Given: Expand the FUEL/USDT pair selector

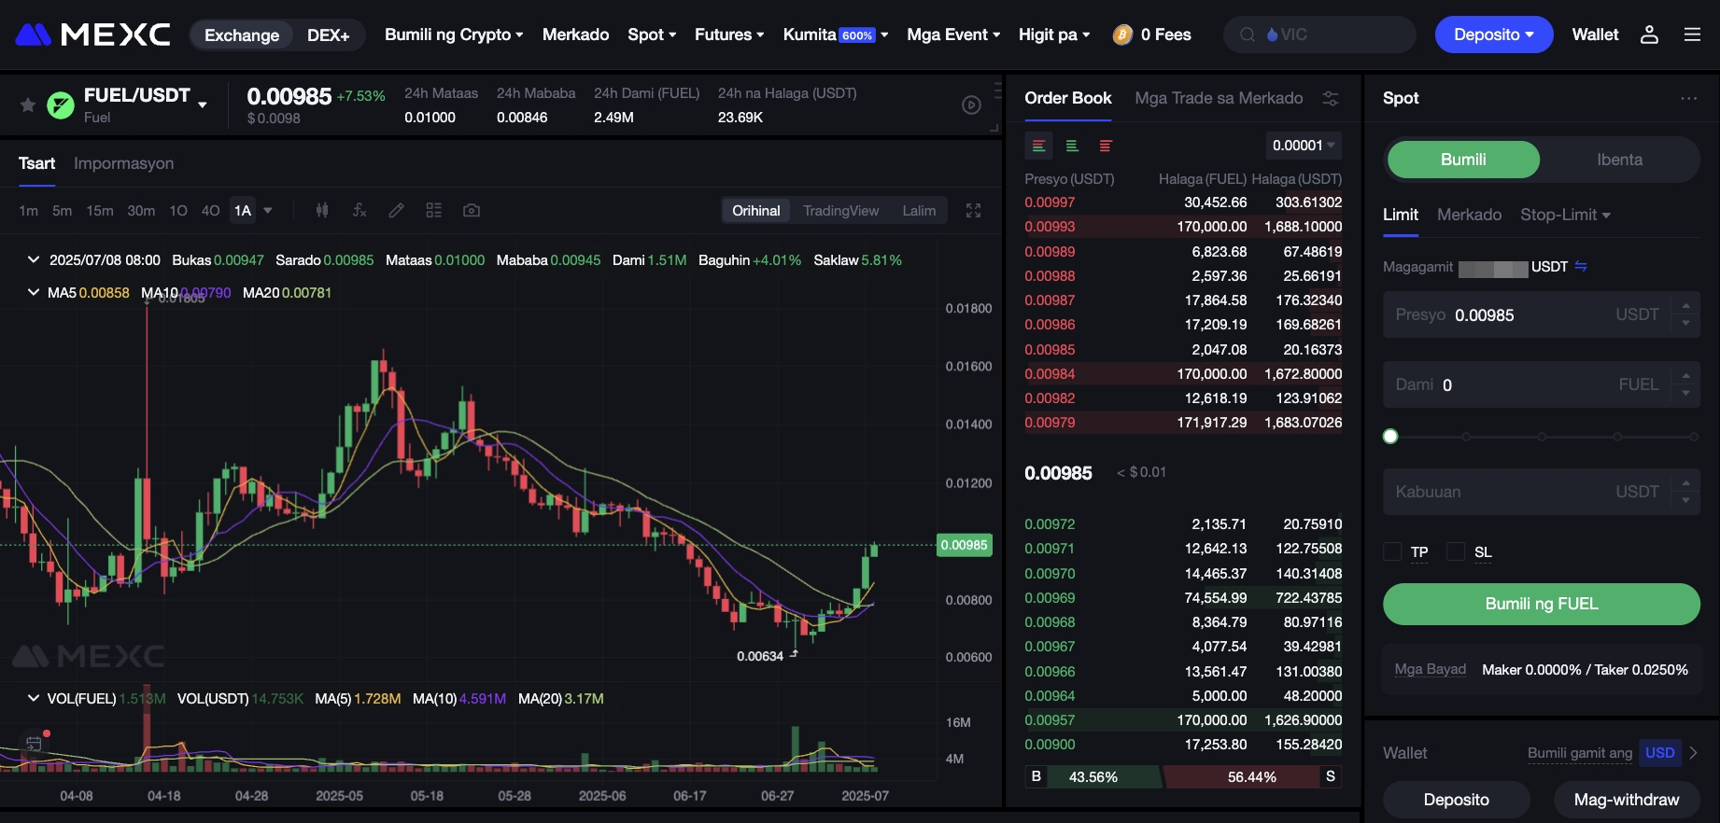Looking at the screenshot, I should point(203,105).
